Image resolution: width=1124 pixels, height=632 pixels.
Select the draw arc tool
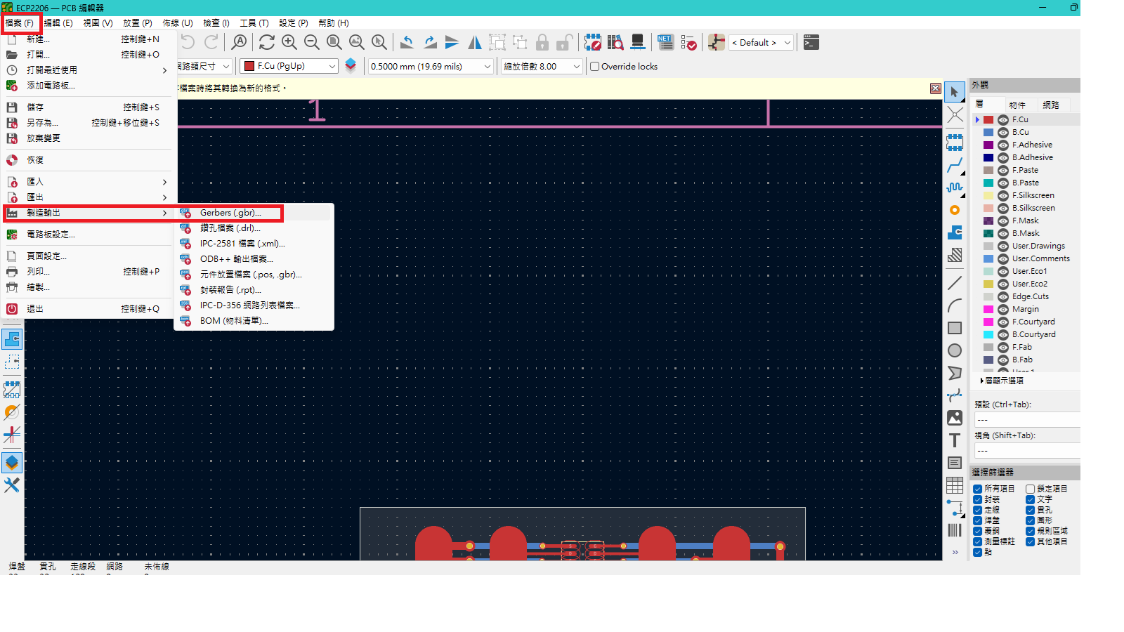(955, 305)
